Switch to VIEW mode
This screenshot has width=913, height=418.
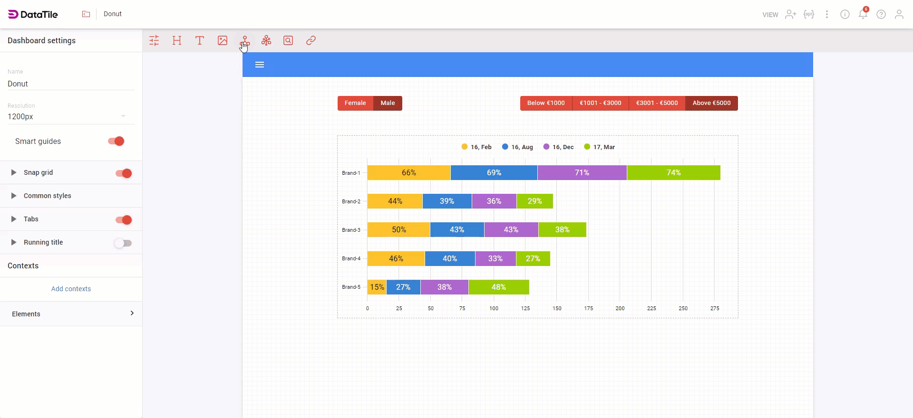tap(770, 15)
